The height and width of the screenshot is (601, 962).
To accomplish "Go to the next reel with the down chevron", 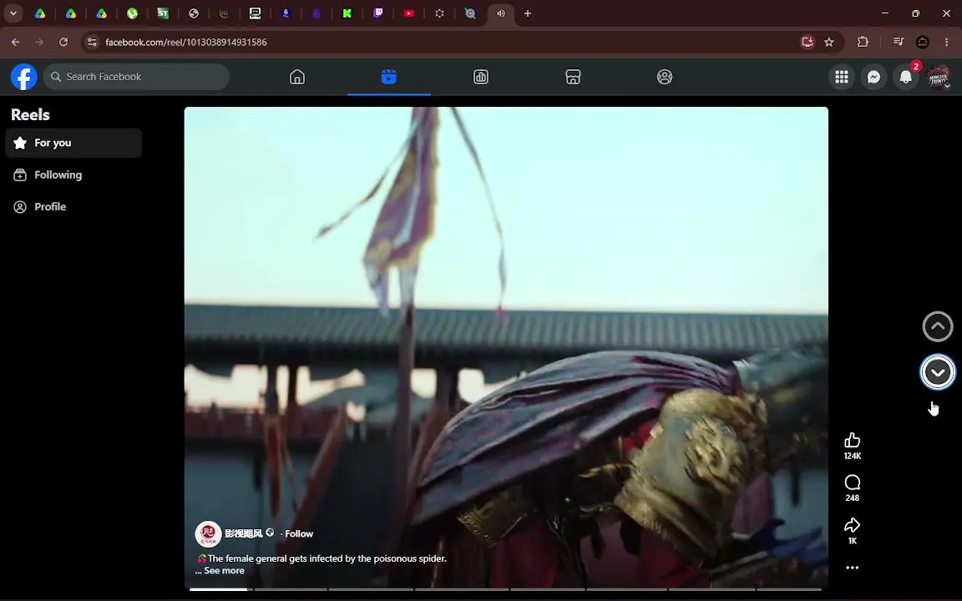I will (x=938, y=371).
